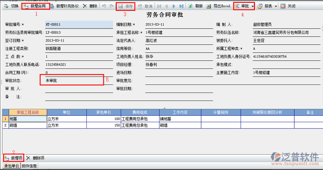
Task: Switch to the 附件信息 tab
Action: pos(29,166)
